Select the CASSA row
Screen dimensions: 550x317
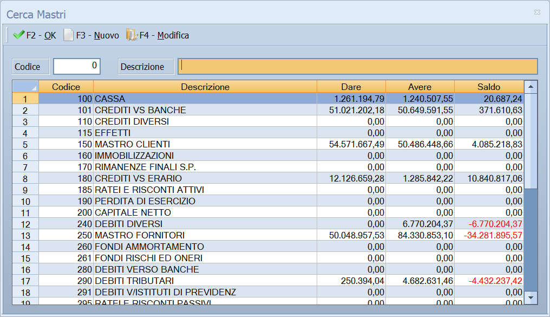pos(268,99)
